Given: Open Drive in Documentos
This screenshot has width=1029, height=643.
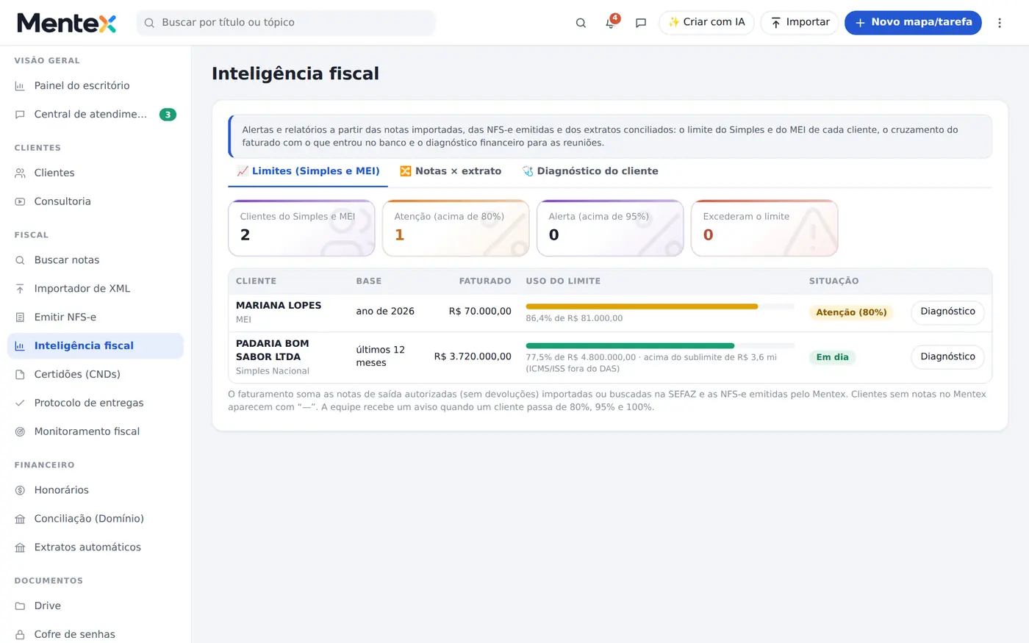Looking at the screenshot, I should click(96, 606).
